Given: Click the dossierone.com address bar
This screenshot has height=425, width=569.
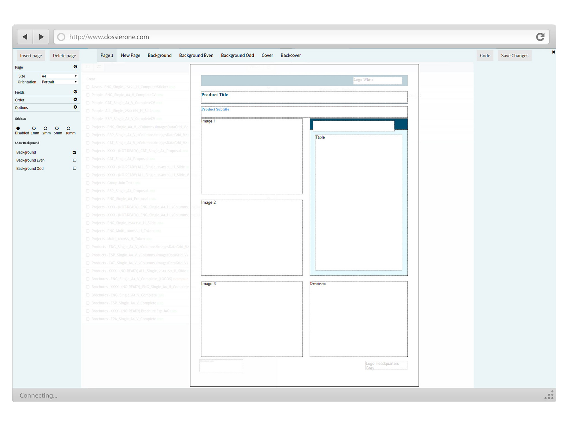Looking at the screenshot, I should click(x=301, y=37).
